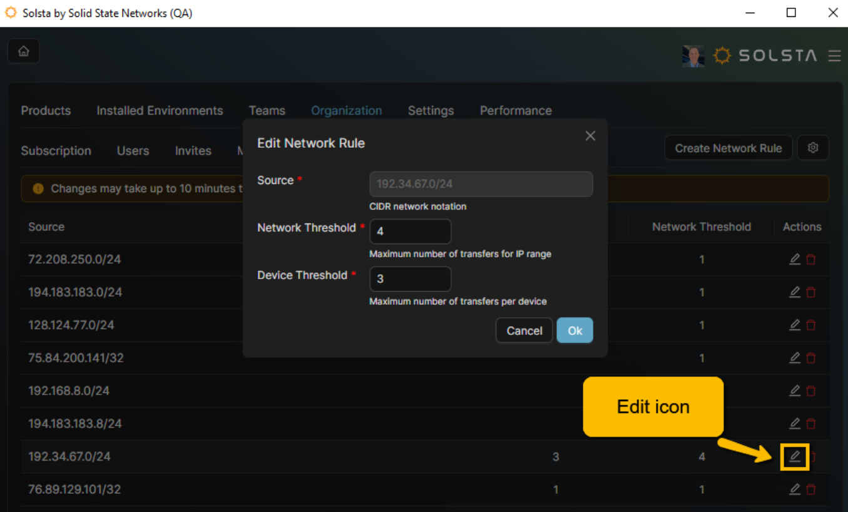This screenshot has height=512, width=848.
Task: Edit the 75.84.200.141/32 rule
Action: pyautogui.click(x=795, y=357)
